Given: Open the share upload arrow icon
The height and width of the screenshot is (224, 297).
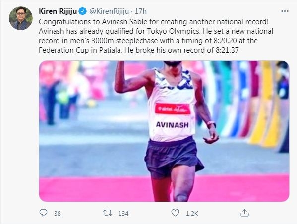Looking at the screenshot, I should [x=244, y=213].
